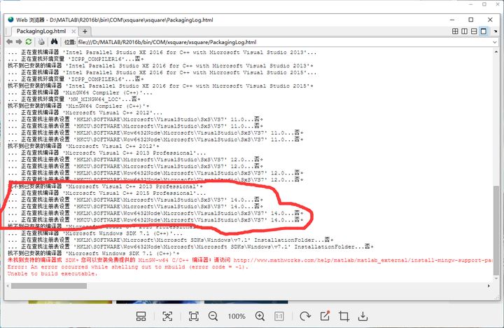
Task: Expand the location history dropdown
Action: [495, 42]
